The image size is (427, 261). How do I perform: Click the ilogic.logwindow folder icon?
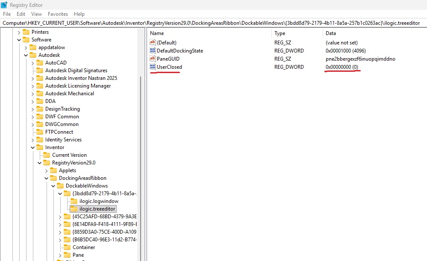point(74,201)
